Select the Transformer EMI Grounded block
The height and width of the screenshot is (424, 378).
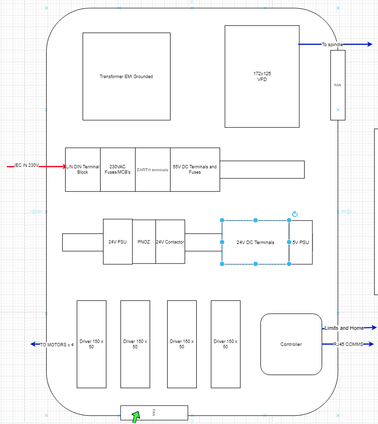tap(126, 77)
